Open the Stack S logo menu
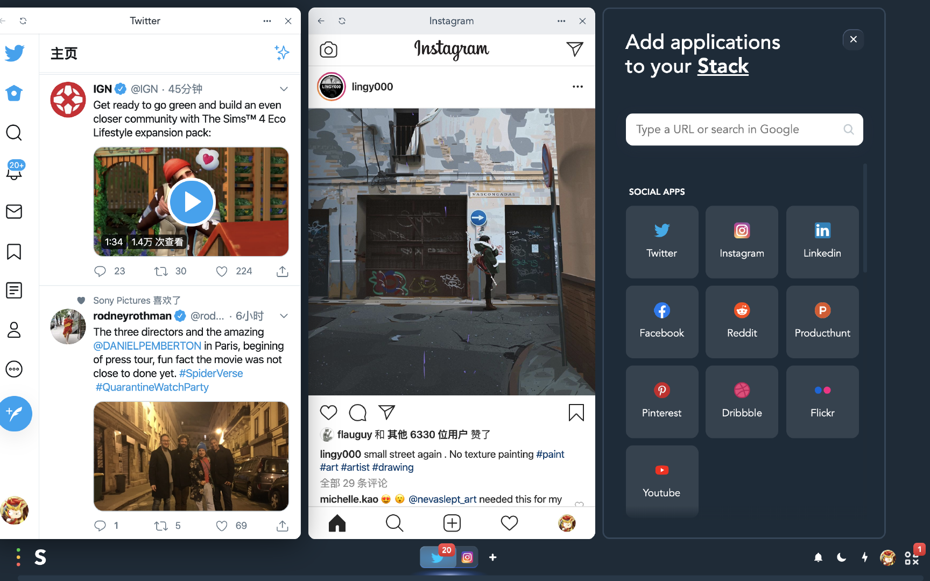Screen dimensions: 930x581 tap(40, 557)
